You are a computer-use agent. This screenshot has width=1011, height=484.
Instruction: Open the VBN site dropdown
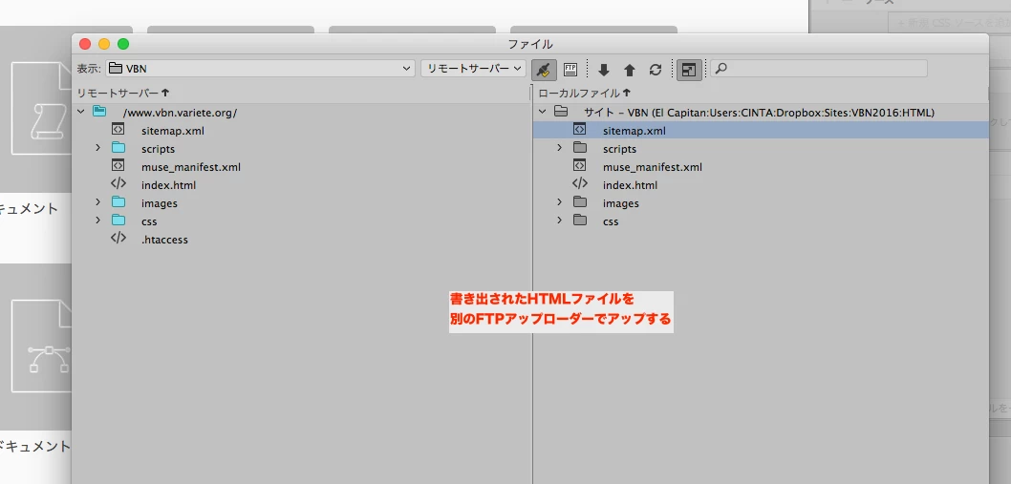click(x=260, y=69)
